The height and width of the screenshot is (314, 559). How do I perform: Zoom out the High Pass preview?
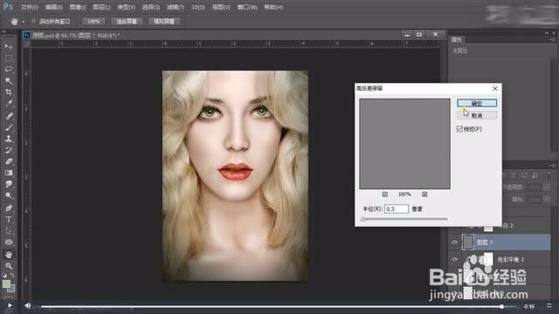384,195
